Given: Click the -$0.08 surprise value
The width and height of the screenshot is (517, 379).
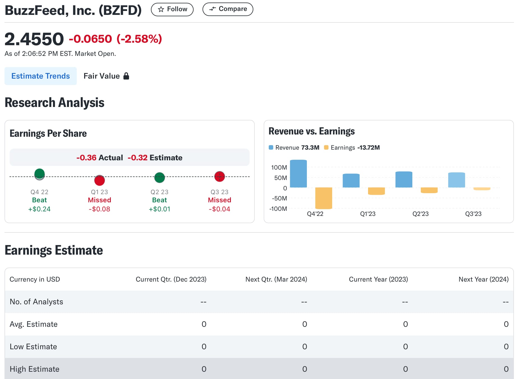Looking at the screenshot, I should 100,209.
